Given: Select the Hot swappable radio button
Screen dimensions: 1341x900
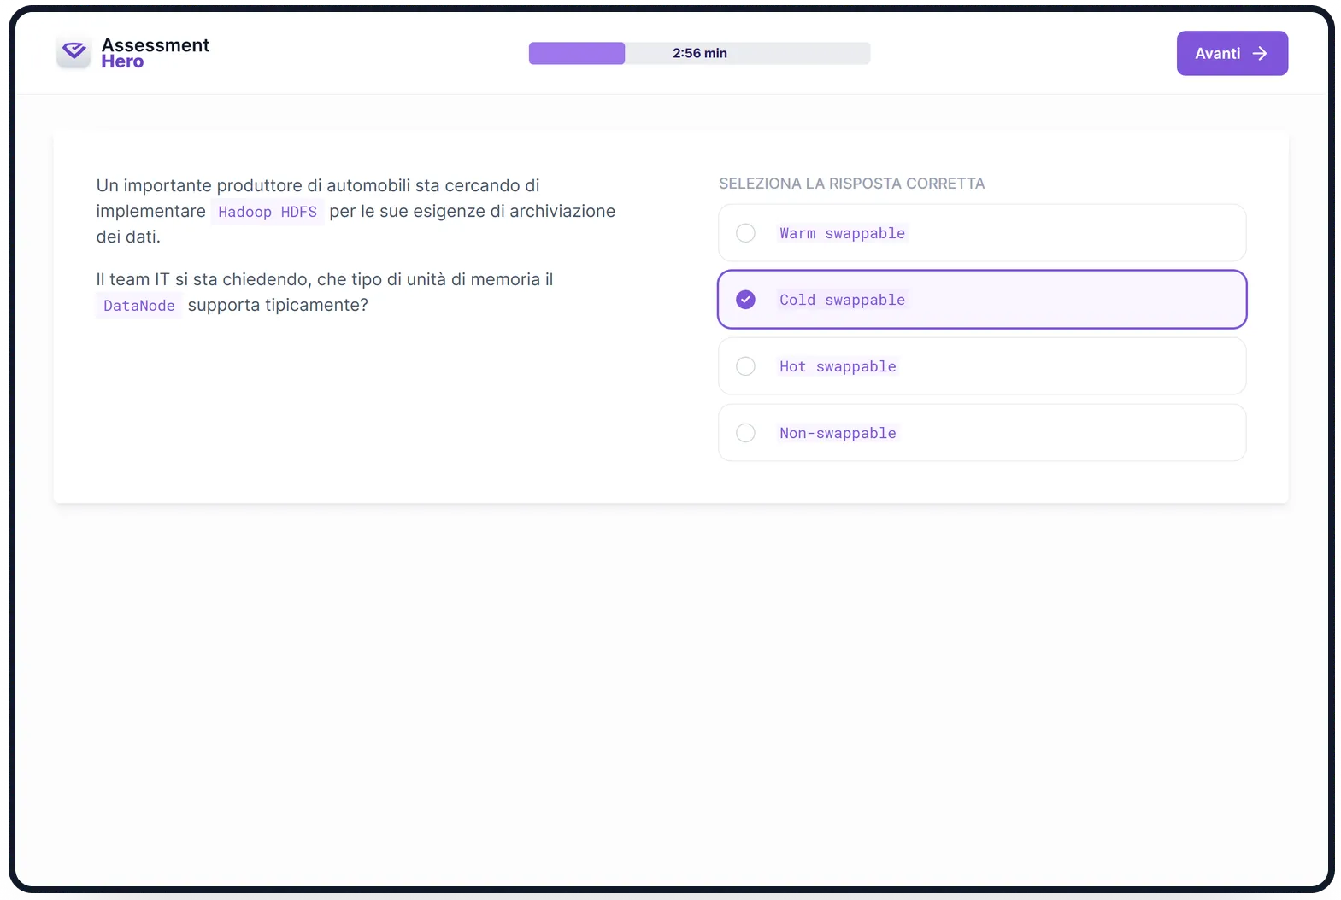Looking at the screenshot, I should (745, 366).
